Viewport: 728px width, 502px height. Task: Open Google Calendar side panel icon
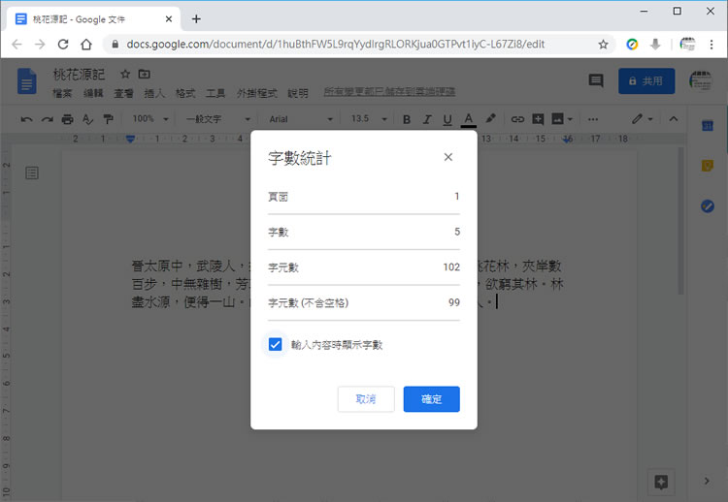click(707, 126)
